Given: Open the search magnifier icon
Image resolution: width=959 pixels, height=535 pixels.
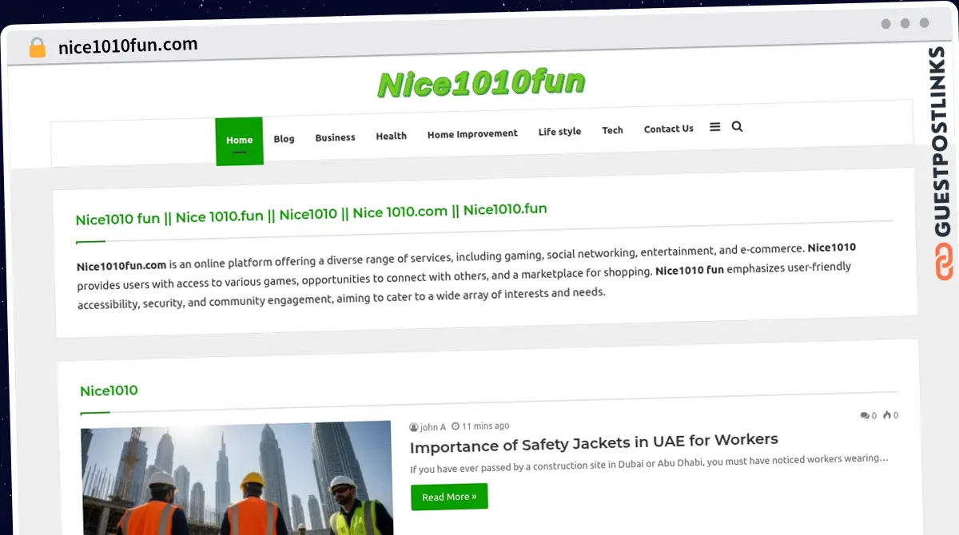Looking at the screenshot, I should tap(737, 126).
